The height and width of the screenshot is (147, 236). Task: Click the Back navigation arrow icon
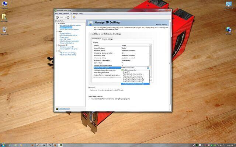57,17
